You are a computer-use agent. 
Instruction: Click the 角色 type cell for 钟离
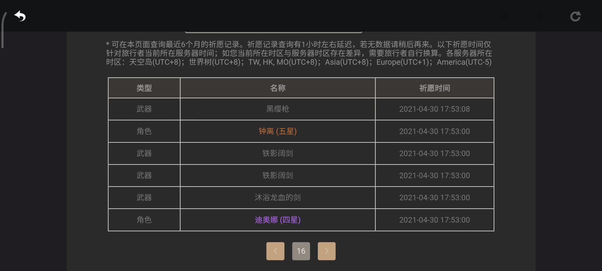click(144, 131)
